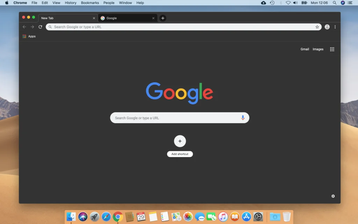
Task: Go back with the browser back arrow
Action: pos(24,27)
